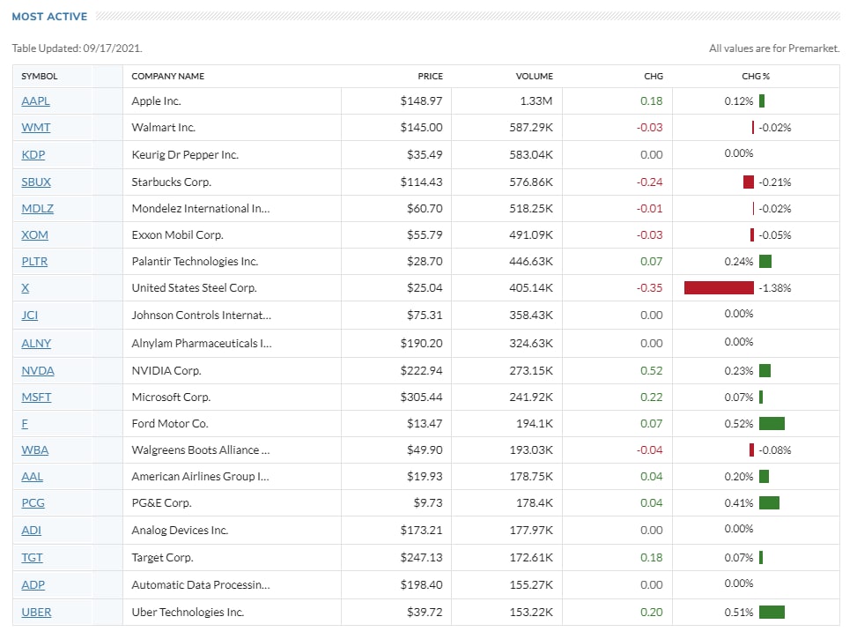Open the XOM symbol link
Image resolution: width=857 pixels, height=639 pixels.
point(35,235)
